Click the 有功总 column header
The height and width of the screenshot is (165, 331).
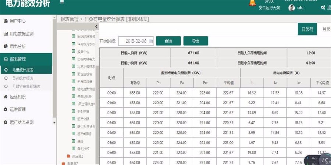(135, 83)
